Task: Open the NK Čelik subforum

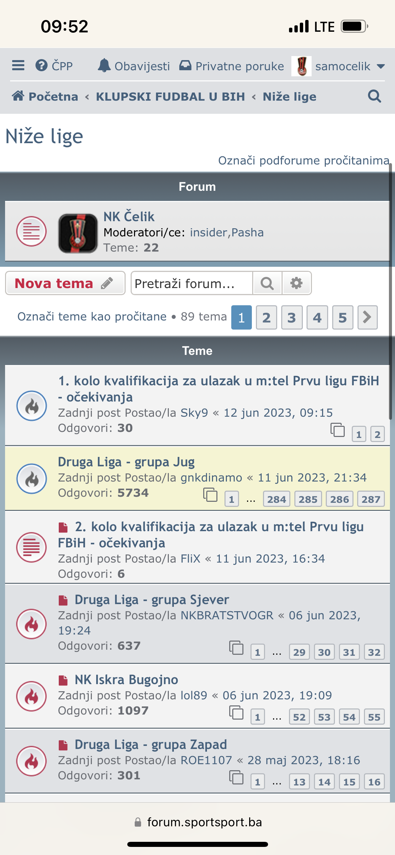Action: pyautogui.click(x=129, y=216)
